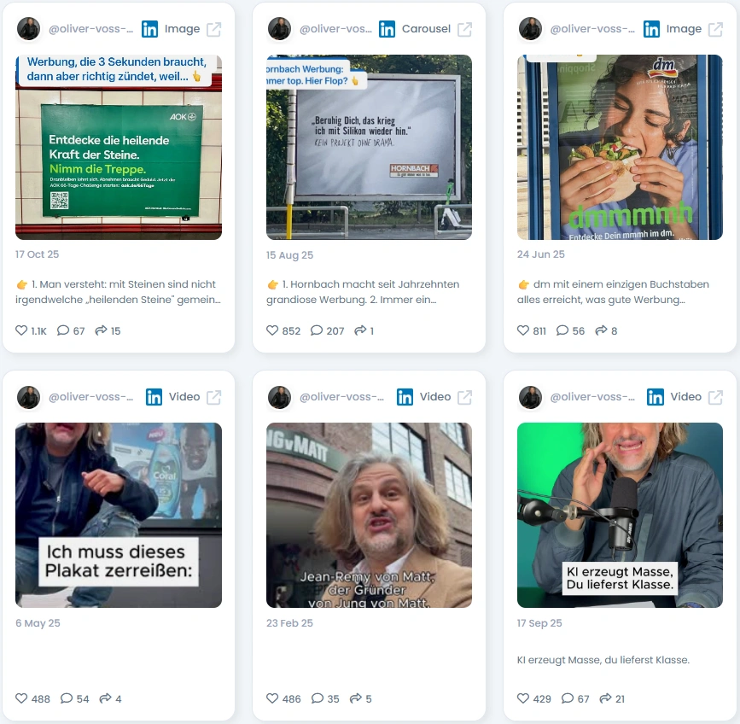Click heart icon with 429 likes
Screen dimensions: 740x724
523,698
